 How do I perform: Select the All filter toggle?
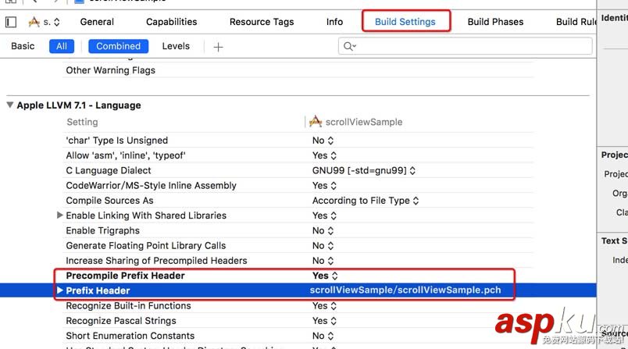[x=61, y=46]
